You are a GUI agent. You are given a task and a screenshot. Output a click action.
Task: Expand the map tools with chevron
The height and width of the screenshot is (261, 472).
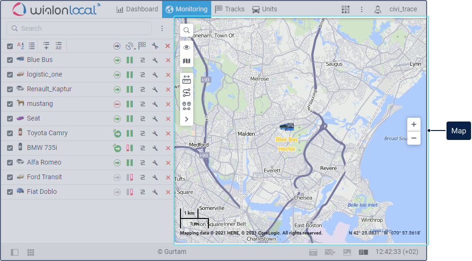tap(187, 119)
